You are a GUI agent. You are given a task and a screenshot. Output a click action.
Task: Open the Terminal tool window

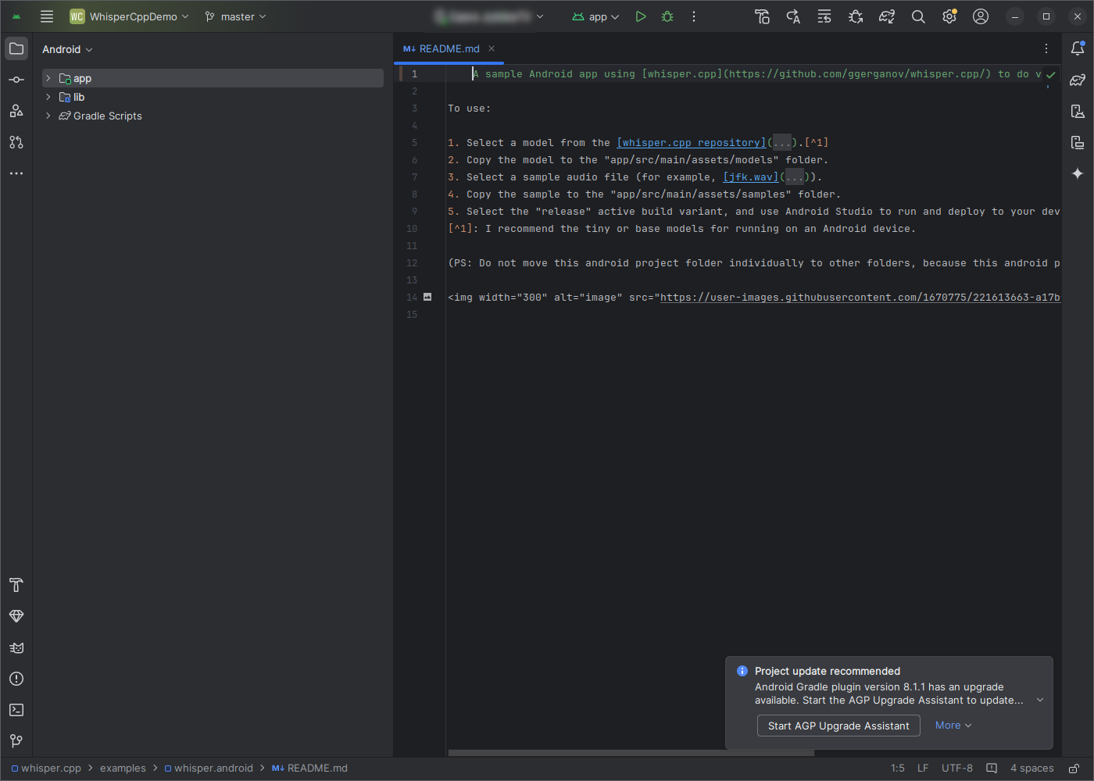16,710
